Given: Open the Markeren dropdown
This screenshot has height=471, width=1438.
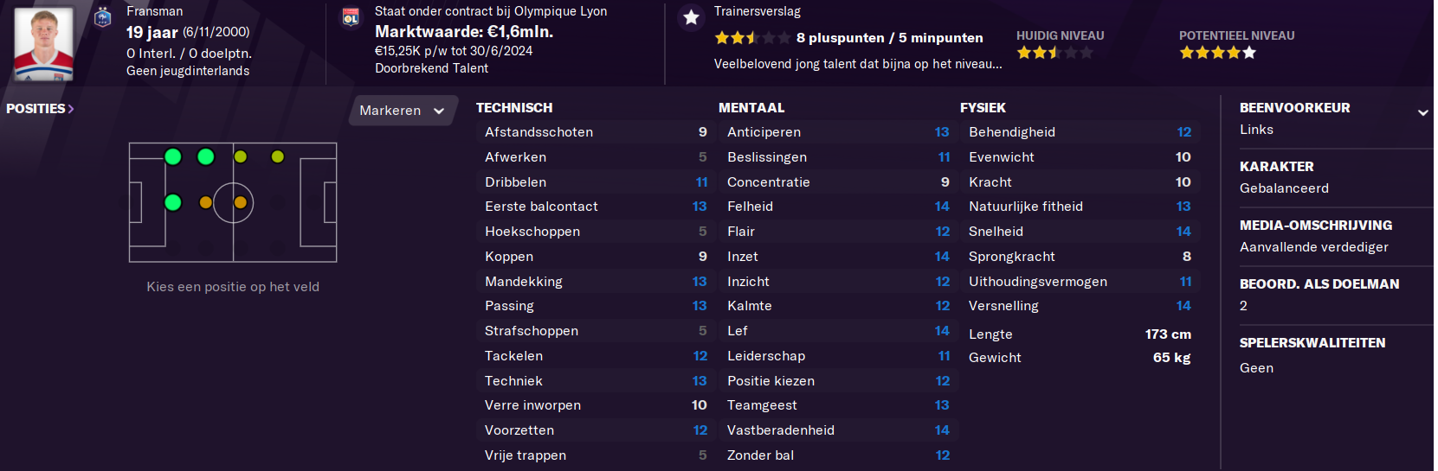Looking at the screenshot, I should click(x=403, y=111).
